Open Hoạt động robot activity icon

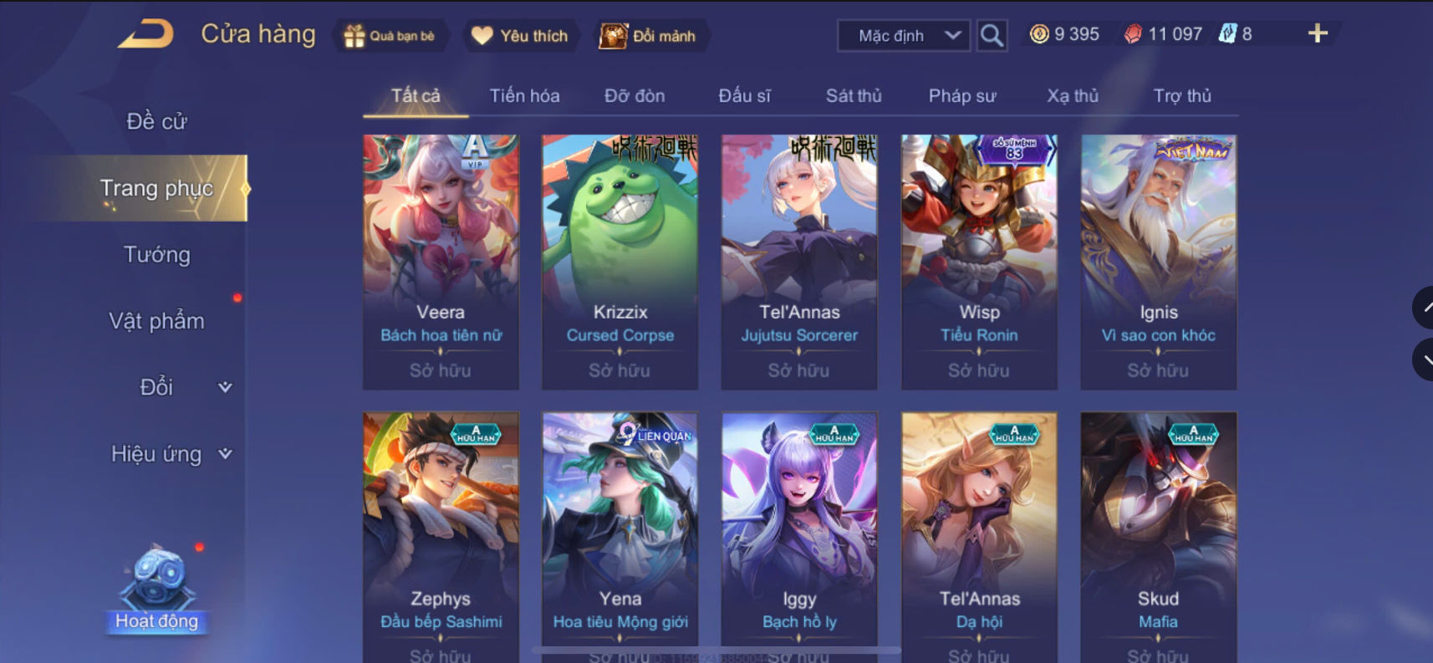tap(157, 577)
